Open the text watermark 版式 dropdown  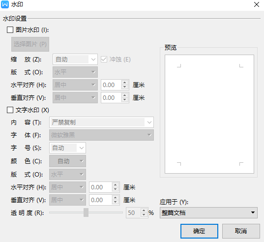pos(67,174)
